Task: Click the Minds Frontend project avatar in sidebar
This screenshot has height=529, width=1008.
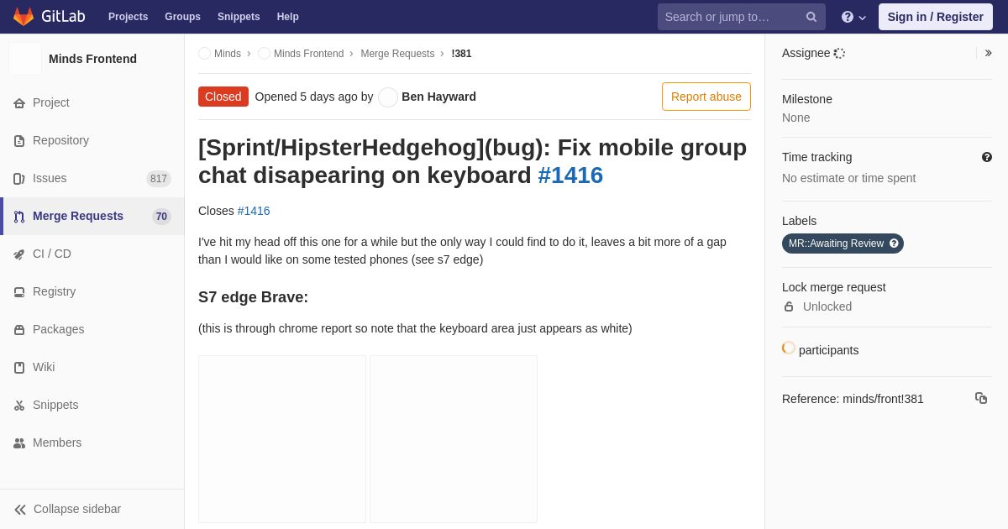Action: pos(25,59)
